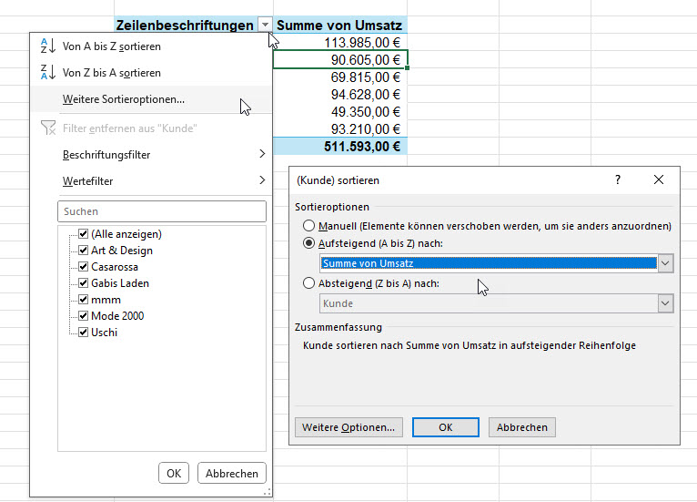Uncheck the Casarossa checkbox
Viewport: 697px width, 502px height.
pyautogui.click(x=84, y=267)
